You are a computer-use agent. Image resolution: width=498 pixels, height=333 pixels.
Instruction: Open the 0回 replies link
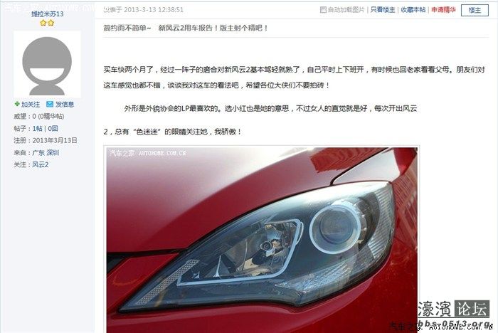pos(53,128)
